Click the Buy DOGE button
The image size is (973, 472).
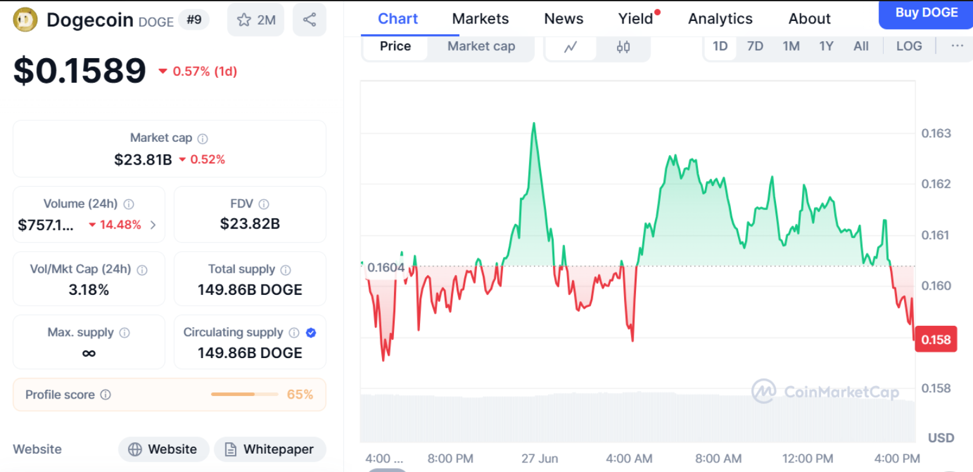click(926, 13)
